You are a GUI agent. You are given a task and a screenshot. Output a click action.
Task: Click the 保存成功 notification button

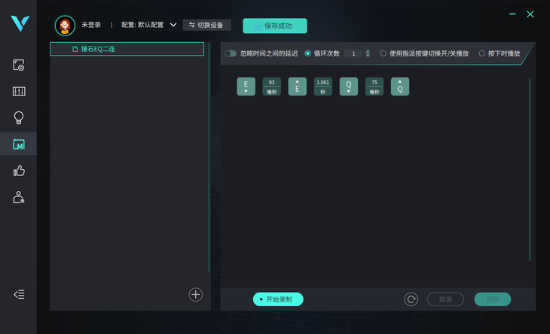pos(275,26)
